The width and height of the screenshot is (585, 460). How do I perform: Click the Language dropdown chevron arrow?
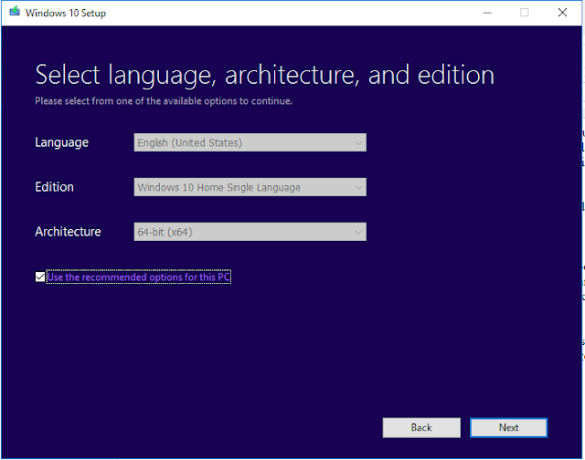pyautogui.click(x=358, y=143)
